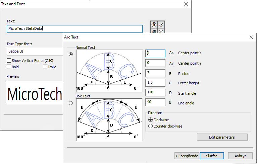Click the Text input field with MicroTech StellaData
Screen dimensions: 257x164
coord(74,29)
